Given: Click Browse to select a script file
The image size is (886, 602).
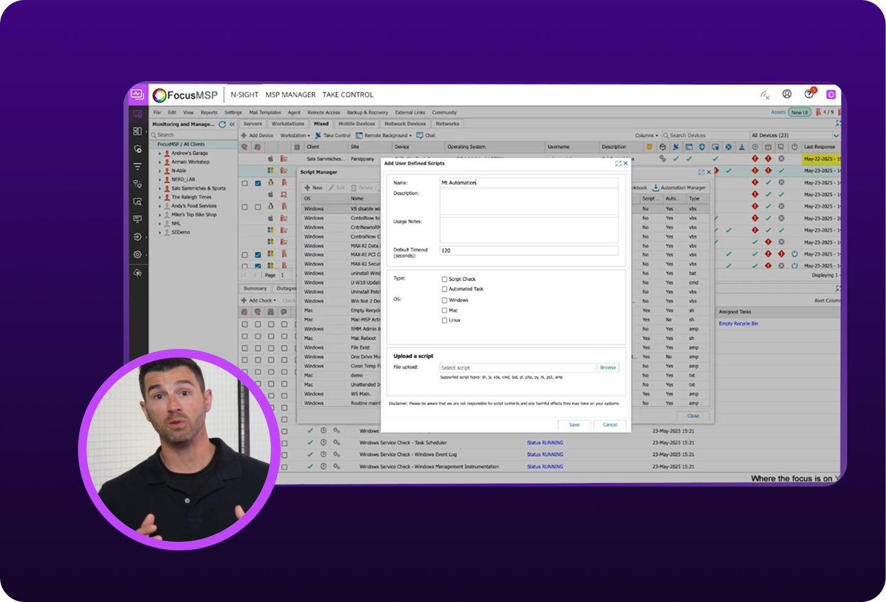Looking at the screenshot, I should tap(608, 367).
